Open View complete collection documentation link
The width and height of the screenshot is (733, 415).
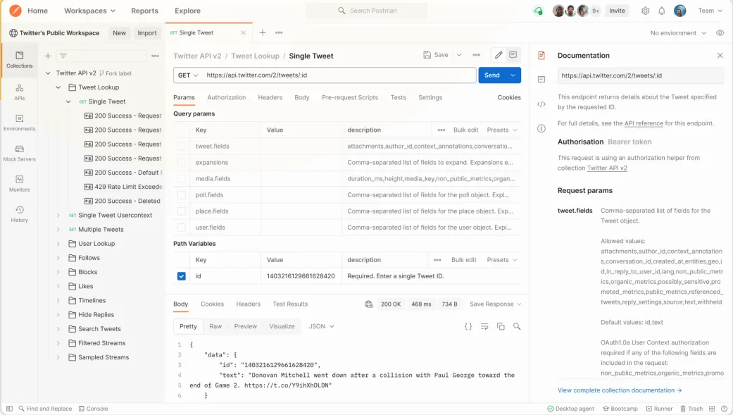(620, 390)
